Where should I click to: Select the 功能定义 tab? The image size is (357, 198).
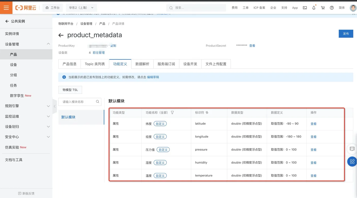120,64
